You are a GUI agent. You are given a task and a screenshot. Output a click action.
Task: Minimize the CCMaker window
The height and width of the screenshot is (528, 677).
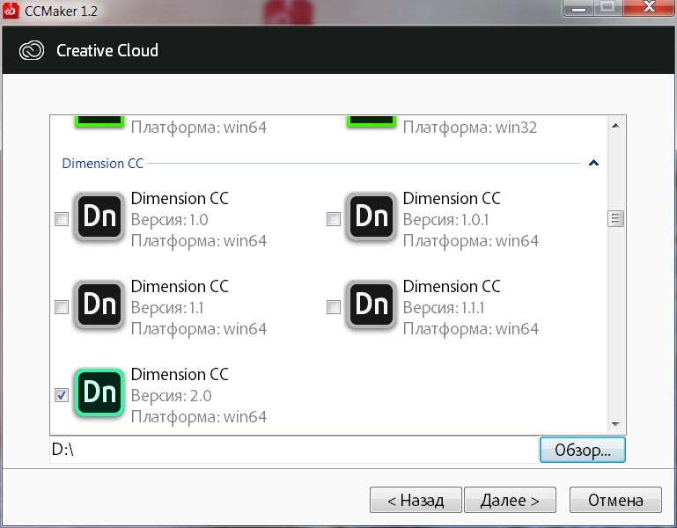coord(579,8)
